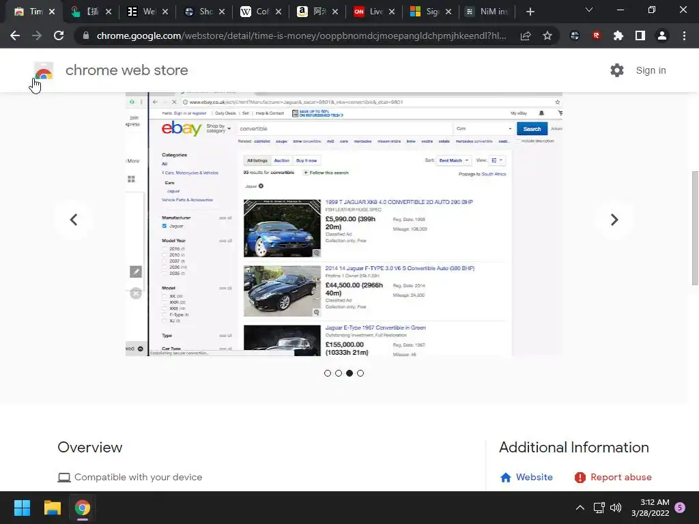The image size is (699, 524).
Task: Open the Website link
Action: 534,477
